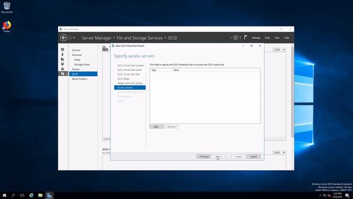353x199 pixels.
Task: Open the notifications flag icon
Action: point(245,38)
